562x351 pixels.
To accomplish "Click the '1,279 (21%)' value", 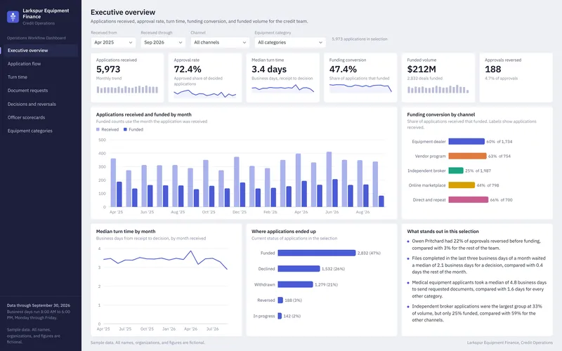I will (326, 285).
